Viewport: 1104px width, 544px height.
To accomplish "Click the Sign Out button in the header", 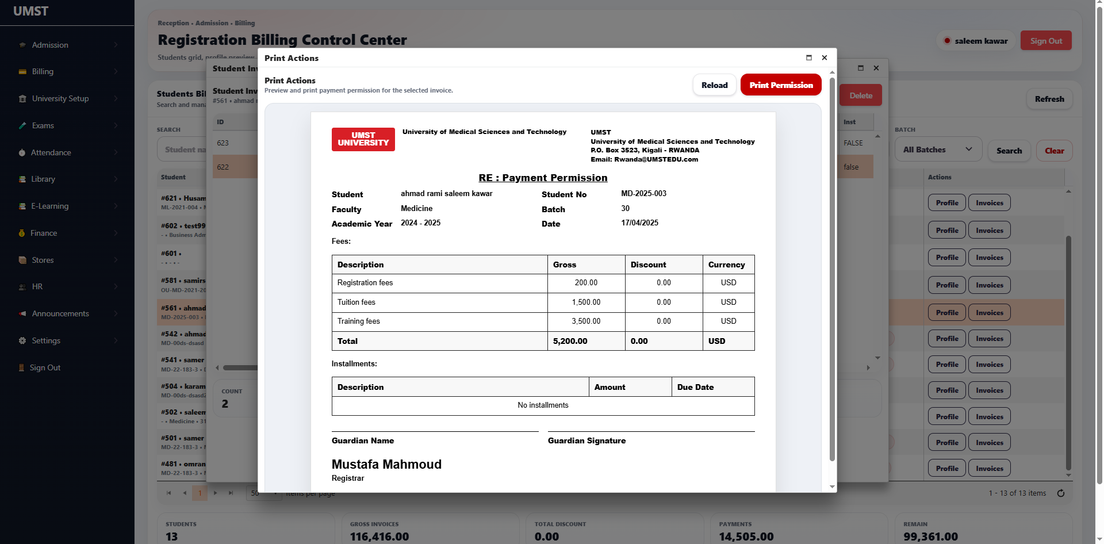I will click(1046, 41).
